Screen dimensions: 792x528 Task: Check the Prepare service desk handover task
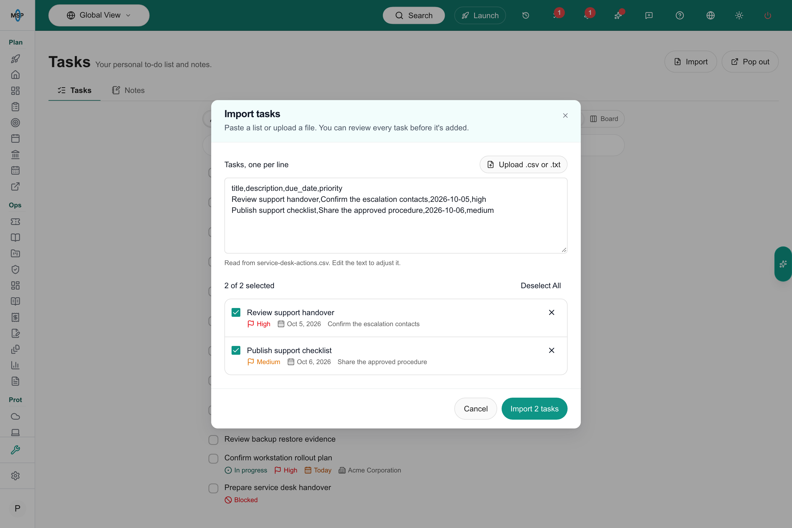(213, 488)
